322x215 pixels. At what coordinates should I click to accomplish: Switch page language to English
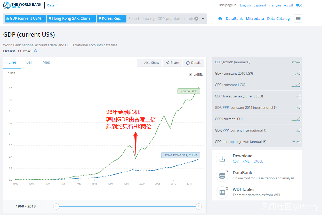point(245,5)
